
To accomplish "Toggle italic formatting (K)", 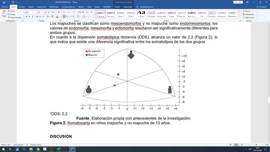I will pyautogui.click(x=29, y=17).
